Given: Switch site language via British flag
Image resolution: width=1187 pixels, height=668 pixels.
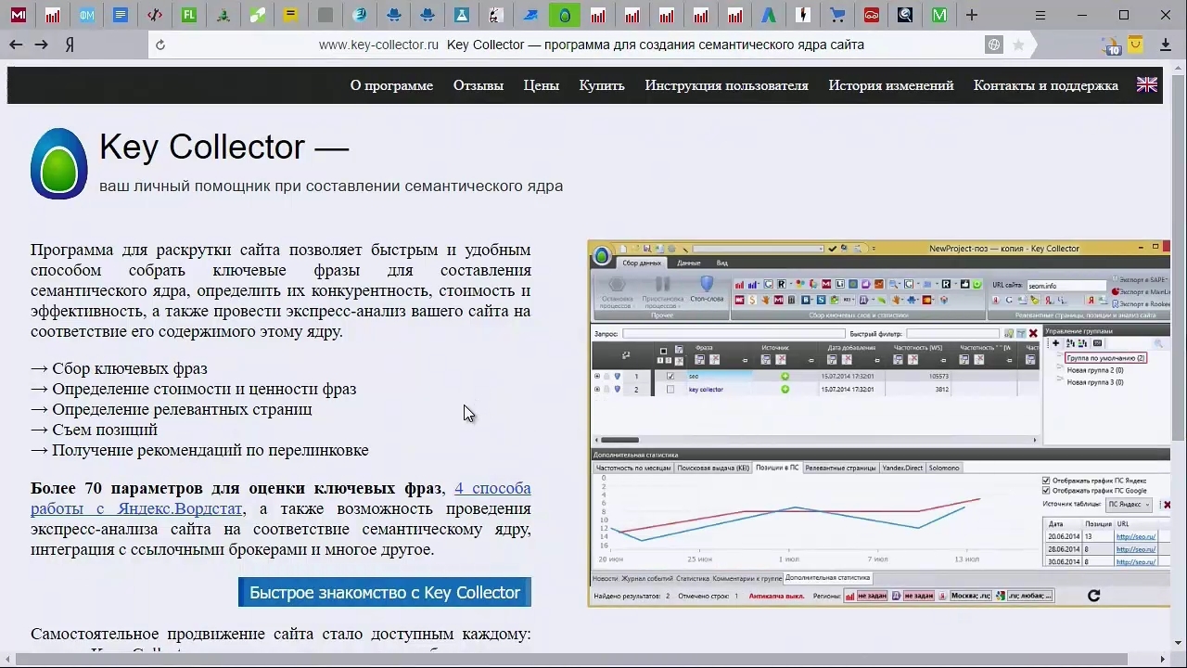Looking at the screenshot, I should point(1147,84).
